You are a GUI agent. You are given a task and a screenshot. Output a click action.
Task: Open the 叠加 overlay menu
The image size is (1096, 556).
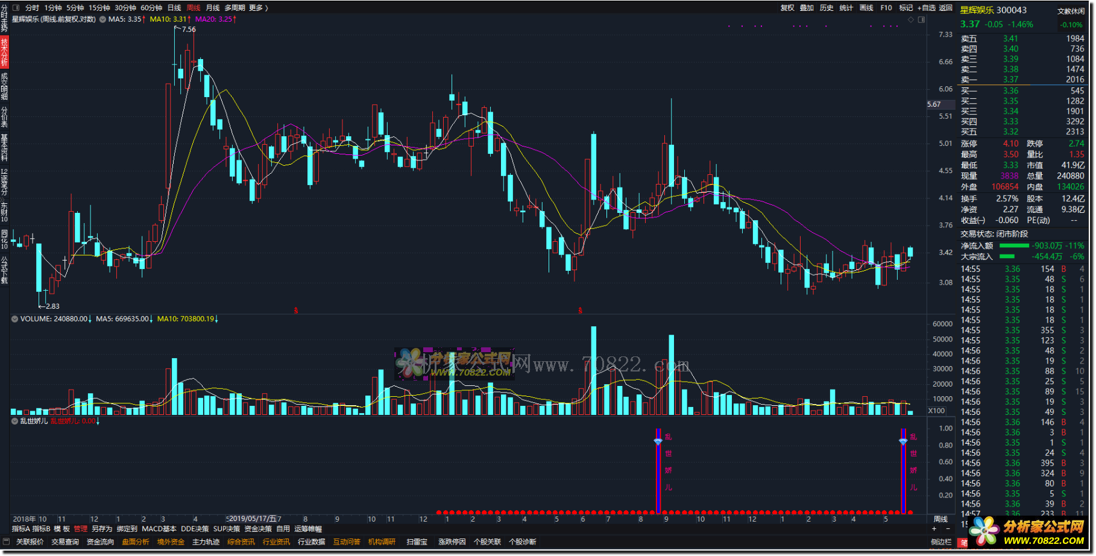pyautogui.click(x=807, y=8)
